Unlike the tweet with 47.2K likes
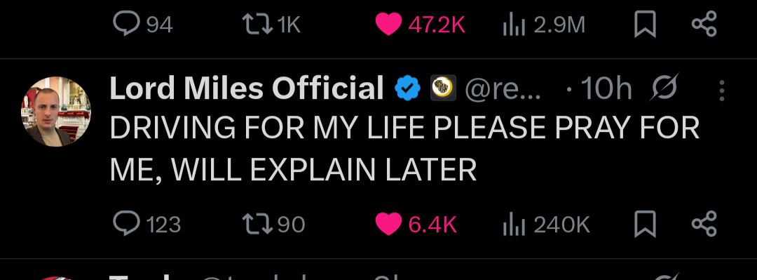This screenshot has height=280, width=757. point(420,24)
